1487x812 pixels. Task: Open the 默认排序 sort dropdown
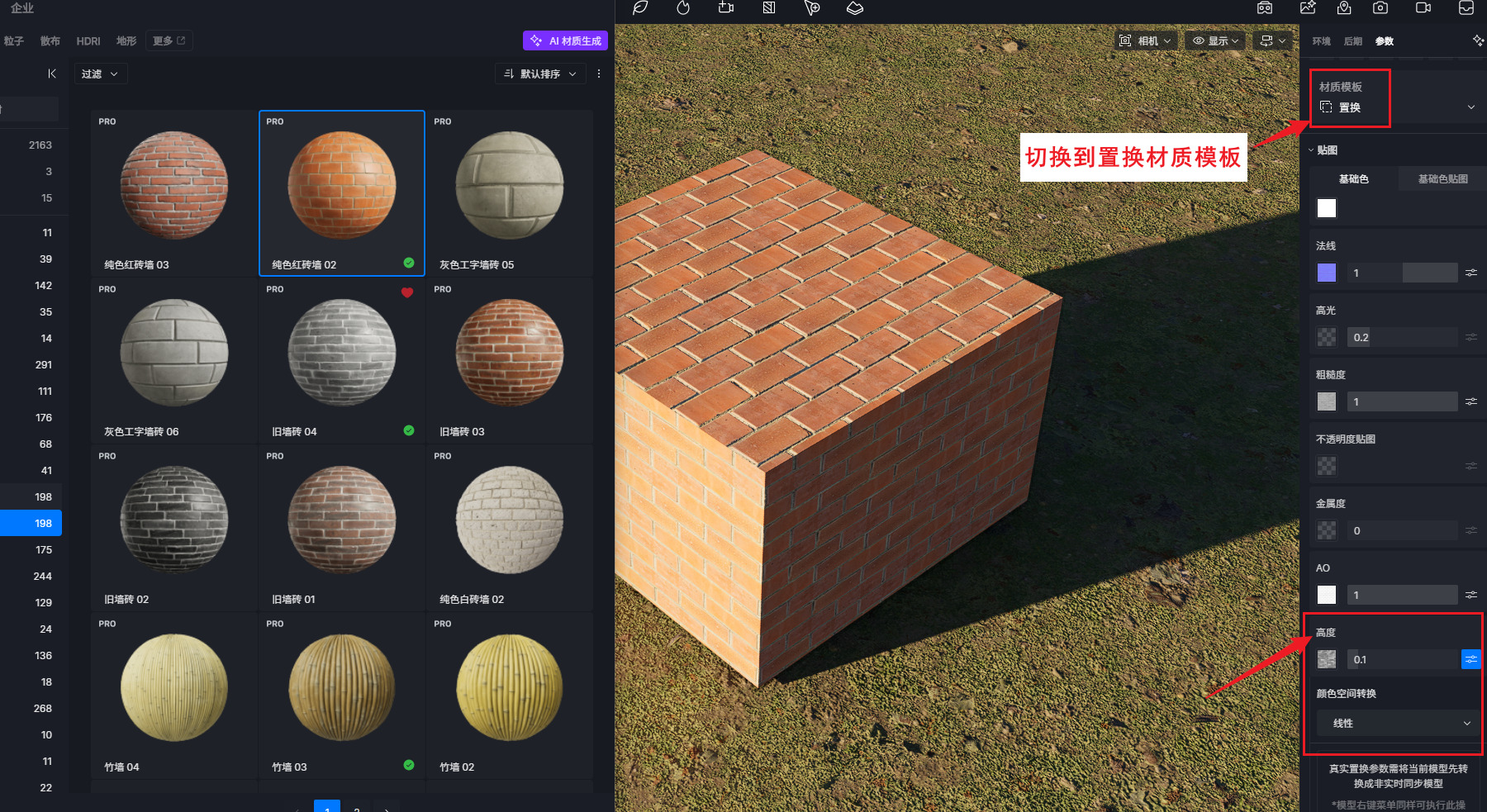point(540,74)
